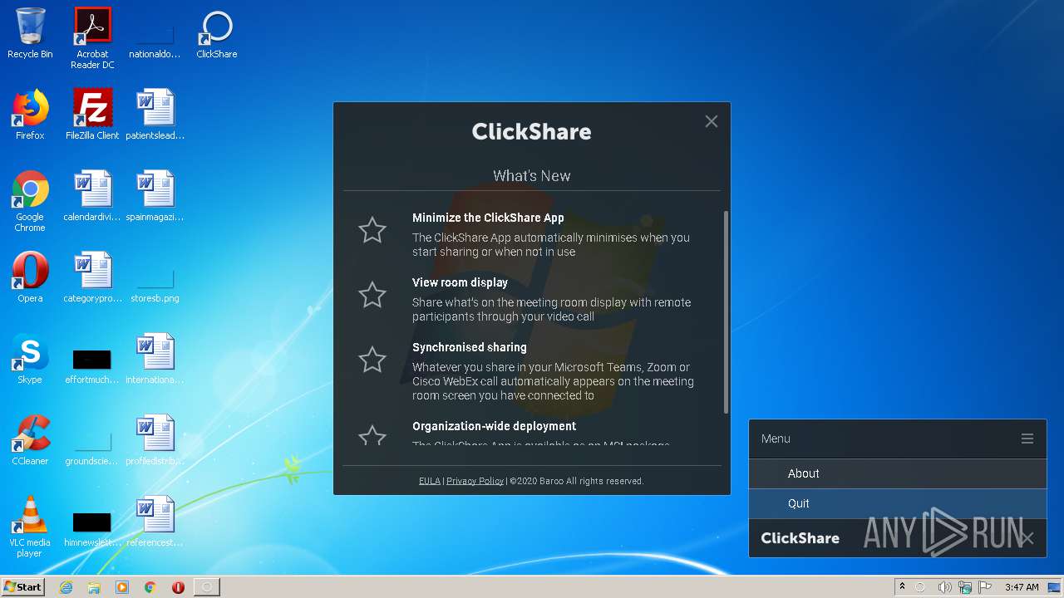
Task: Click the What's New list scrollbar
Action: [727, 312]
